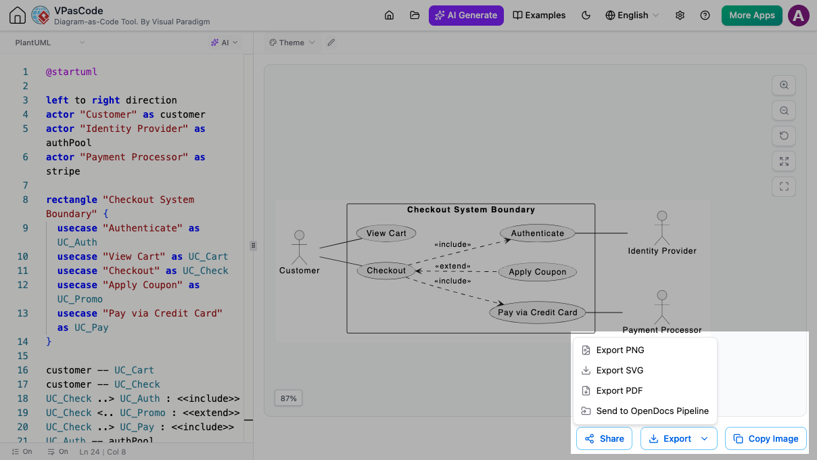The image size is (817, 460).
Task: Open home from the top toolbar icon
Action: (389, 15)
